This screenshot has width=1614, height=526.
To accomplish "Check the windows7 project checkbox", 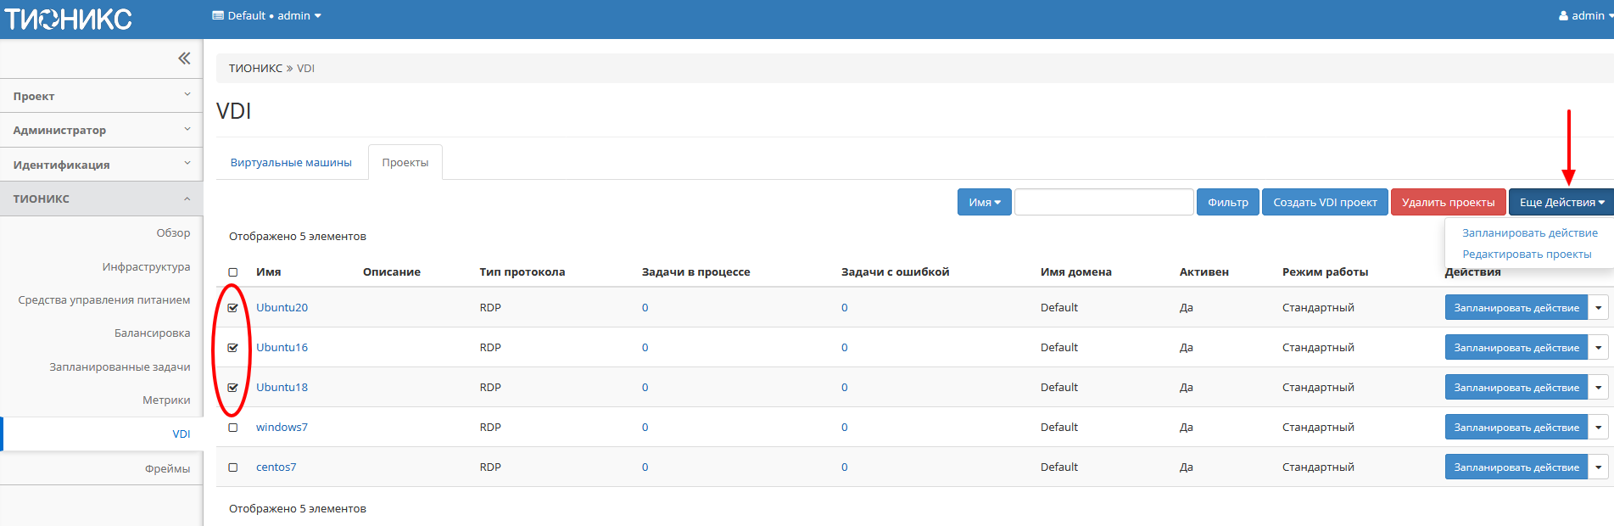I will click(x=233, y=428).
